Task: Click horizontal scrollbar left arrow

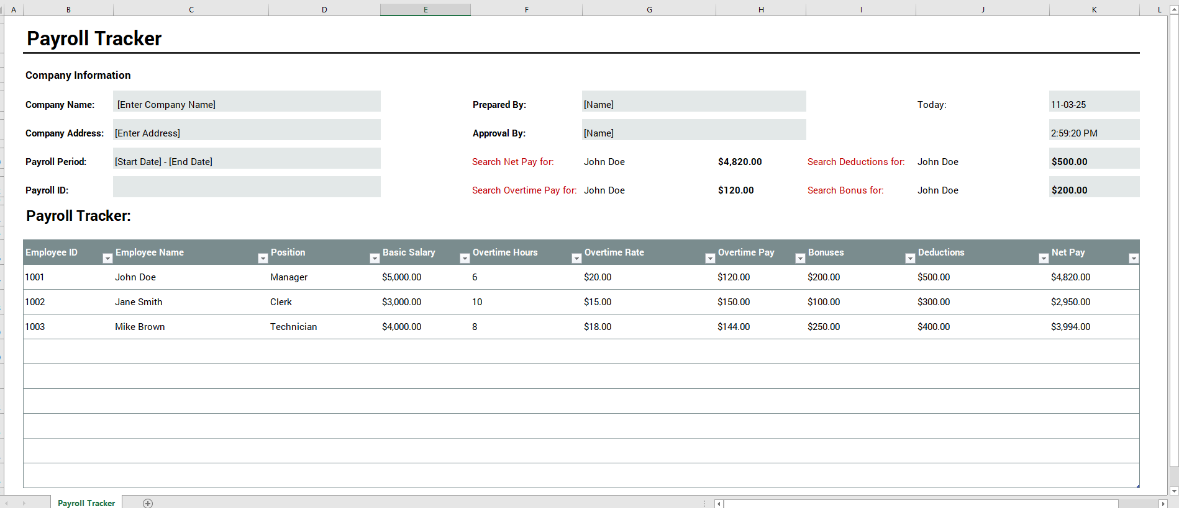Action: (x=719, y=504)
